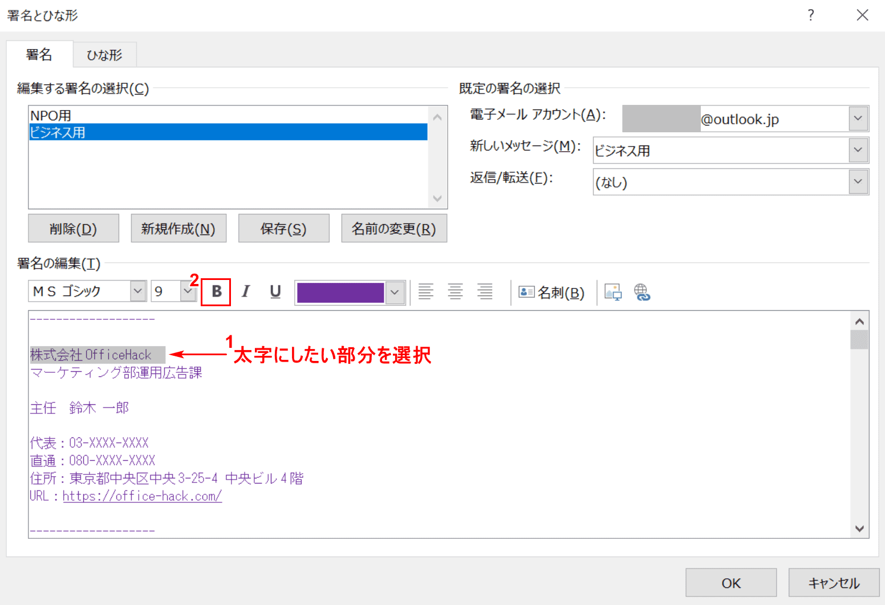
Task: Click the 直通：080-XXXX-XXXX line
Action: click(92, 461)
